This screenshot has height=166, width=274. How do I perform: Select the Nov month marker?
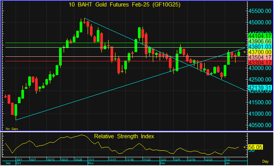click(90, 162)
